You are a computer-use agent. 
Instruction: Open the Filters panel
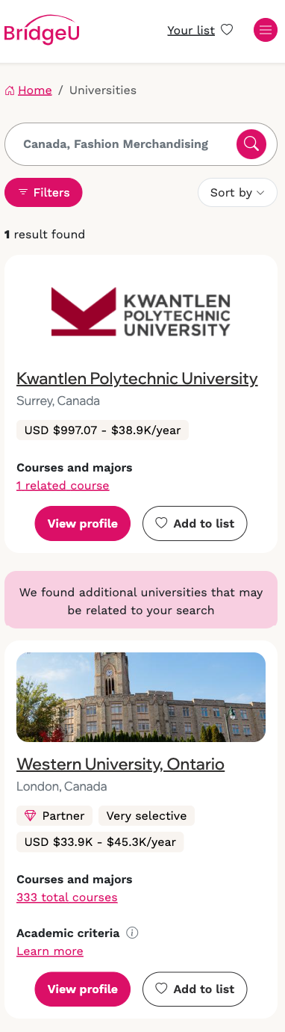43,193
